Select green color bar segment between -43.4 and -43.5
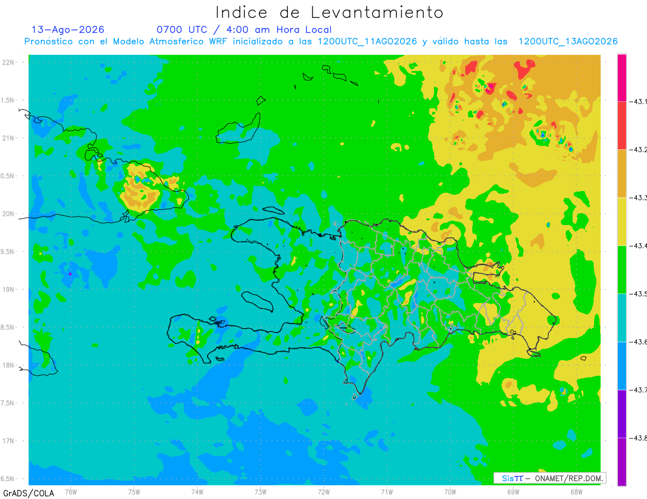The width and height of the screenshot is (647, 499). [x=622, y=269]
